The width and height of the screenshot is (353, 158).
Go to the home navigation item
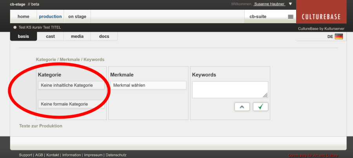pyautogui.click(x=24, y=16)
